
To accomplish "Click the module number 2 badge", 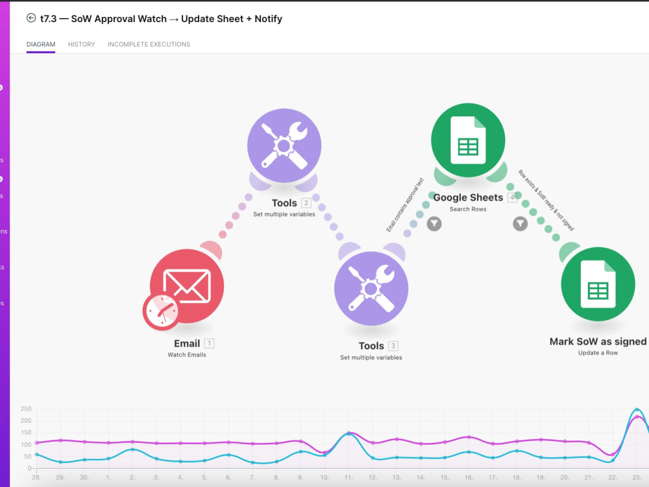I will 306,203.
